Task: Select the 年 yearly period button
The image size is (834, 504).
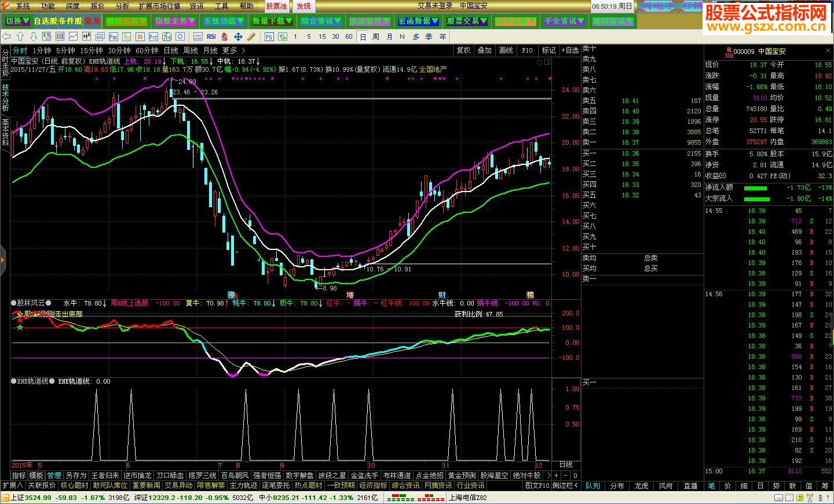Action: (x=443, y=36)
